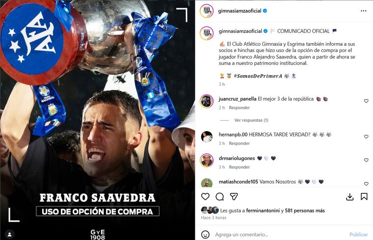Viewport: 373px width, 240px height.
Task: Like matiashconde105's comment
Action: (x=366, y=184)
